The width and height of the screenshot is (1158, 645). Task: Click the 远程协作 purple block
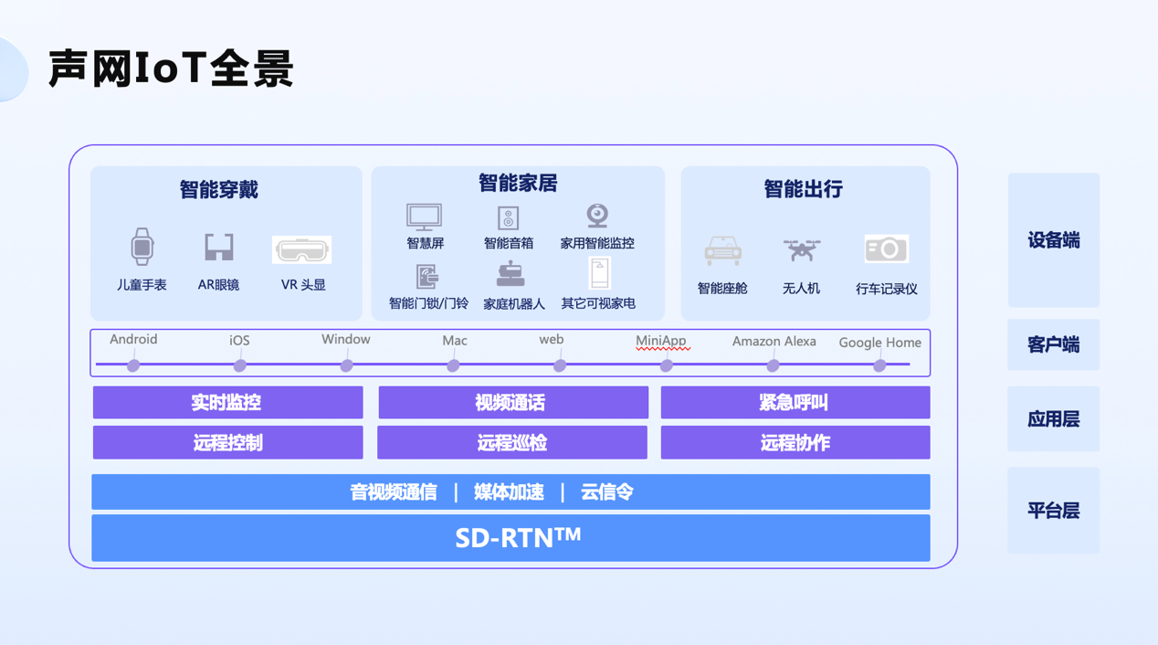pyautogui.click(x=795, y=442)
